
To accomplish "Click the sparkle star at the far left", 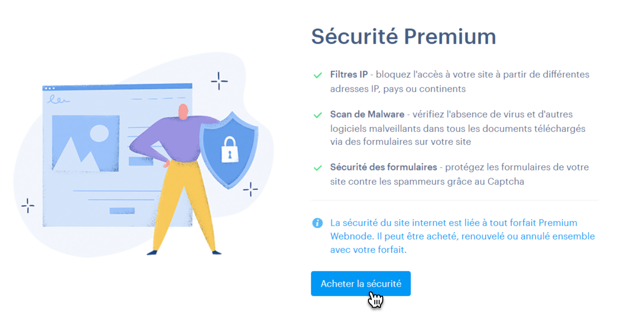I will tap(28, 205).
